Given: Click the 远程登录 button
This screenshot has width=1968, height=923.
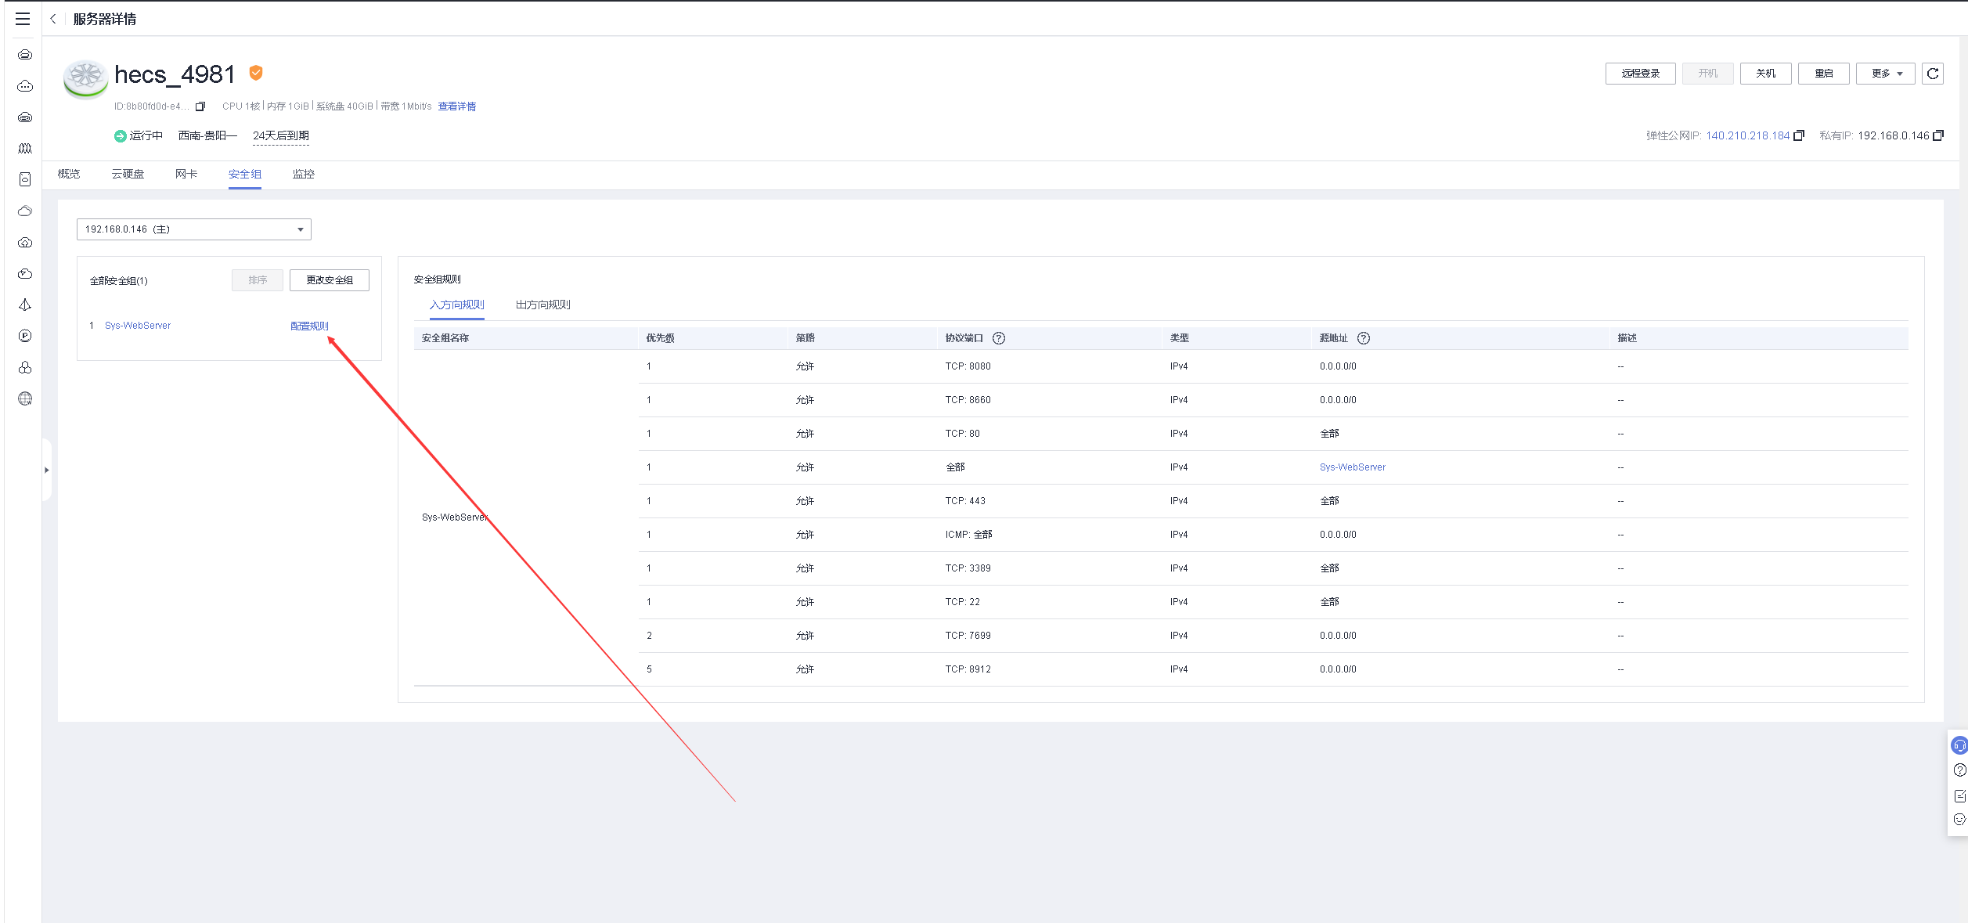Looking at the screenshot, I should click(x=1640, y=74).
